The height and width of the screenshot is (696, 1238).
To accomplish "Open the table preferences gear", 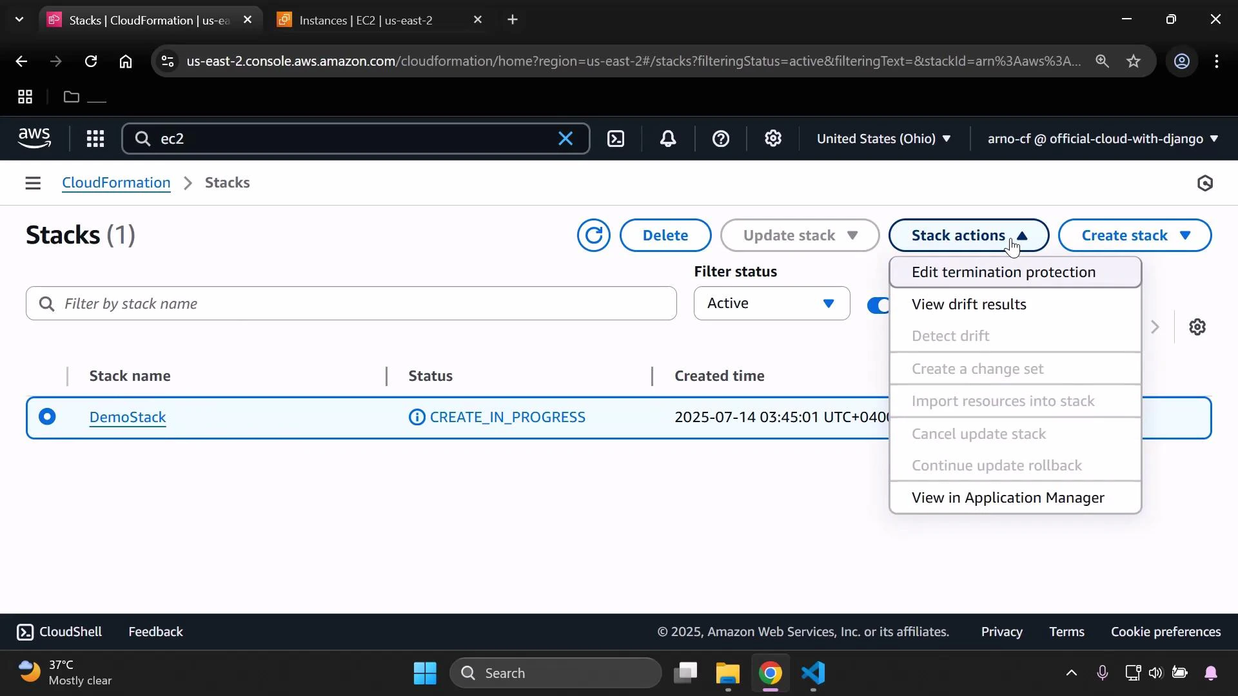I will coord(1197,327).
